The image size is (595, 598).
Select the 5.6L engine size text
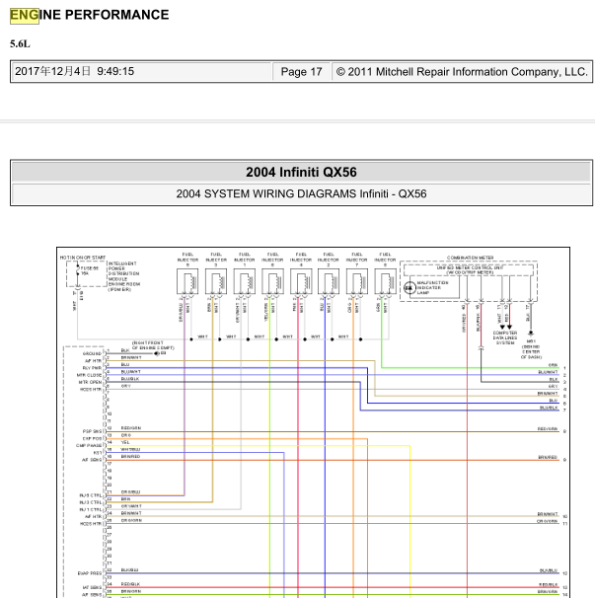(20, 43)
